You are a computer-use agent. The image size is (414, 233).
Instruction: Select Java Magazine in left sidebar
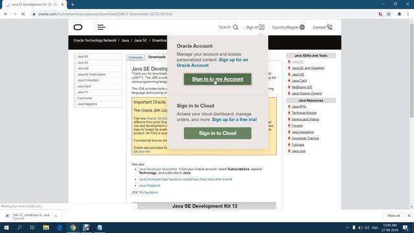(x=87, y=104)
